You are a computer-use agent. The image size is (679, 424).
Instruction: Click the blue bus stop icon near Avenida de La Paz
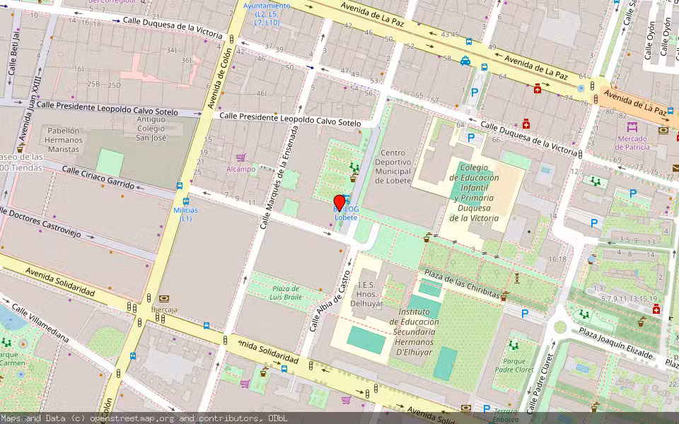coord(484,66)
